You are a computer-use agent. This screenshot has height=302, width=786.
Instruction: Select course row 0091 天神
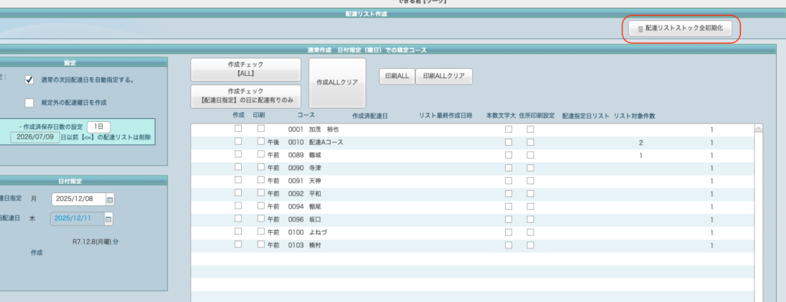(472, 182)
